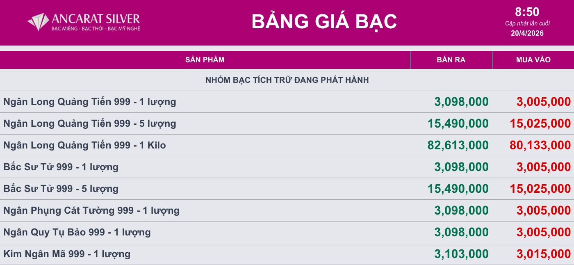
Task: Open Ngân Long Quảng Tiến 999 1 lượng row
Action: point(90,102)
